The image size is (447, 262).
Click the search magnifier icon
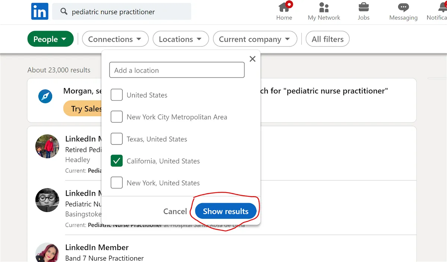coord(64,12)
